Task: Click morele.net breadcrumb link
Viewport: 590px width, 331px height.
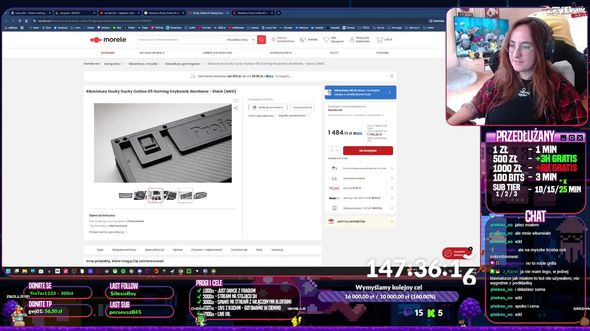Action: pyautogui.click(x=91, y=64)
